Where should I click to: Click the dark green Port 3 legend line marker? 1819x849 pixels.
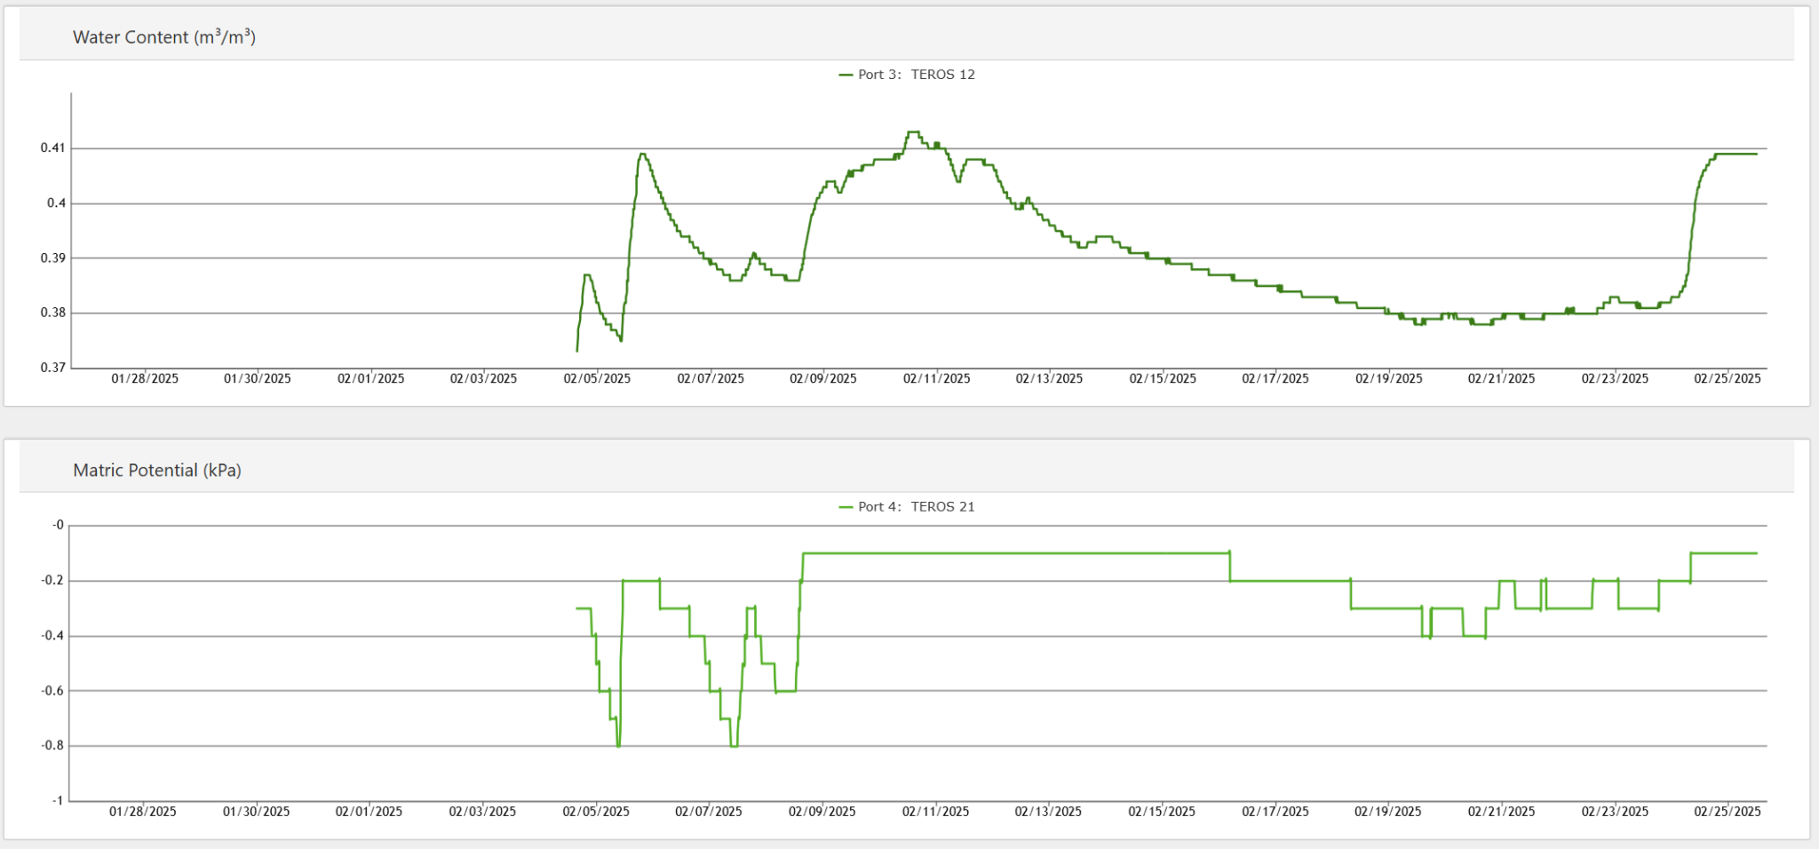click(x=846, y=75)
